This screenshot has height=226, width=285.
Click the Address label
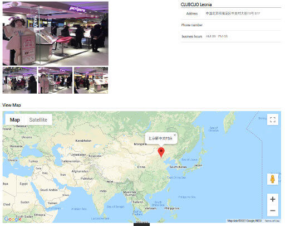[192, 13]
